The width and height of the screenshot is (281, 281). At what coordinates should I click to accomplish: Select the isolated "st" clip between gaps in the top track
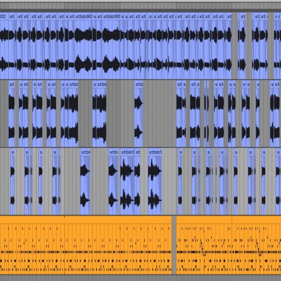tap(242, 46)
